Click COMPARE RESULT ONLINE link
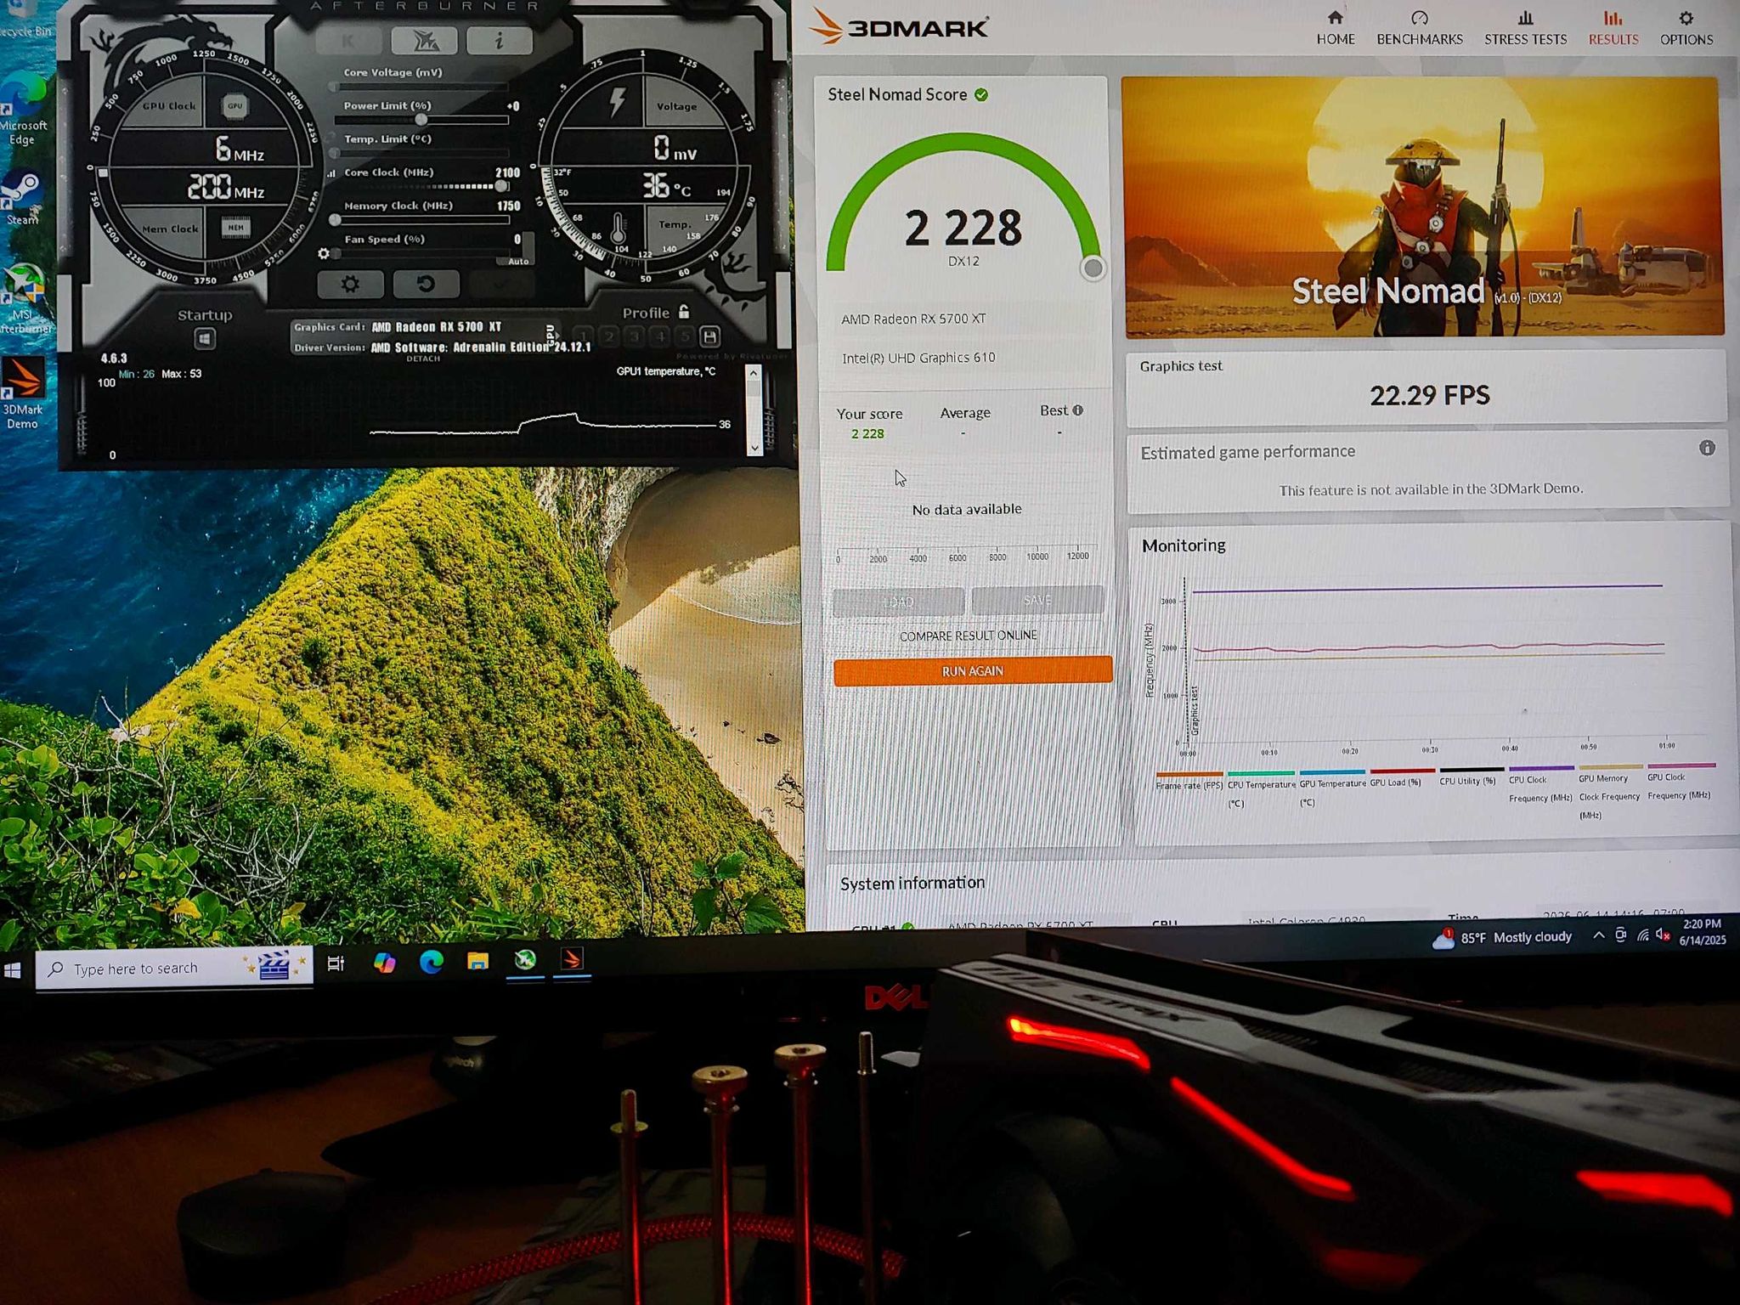The image size is (1740, 1305). click(968, 636)
